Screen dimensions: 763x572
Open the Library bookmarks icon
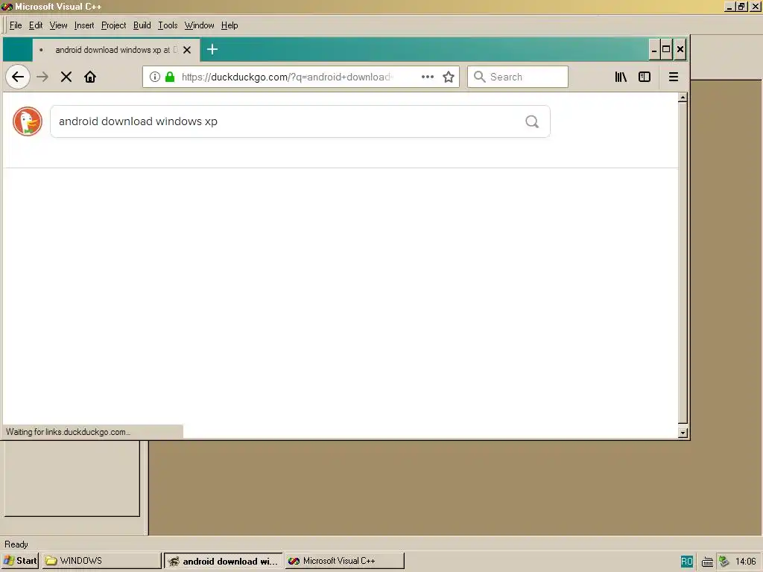click(621, 77)
